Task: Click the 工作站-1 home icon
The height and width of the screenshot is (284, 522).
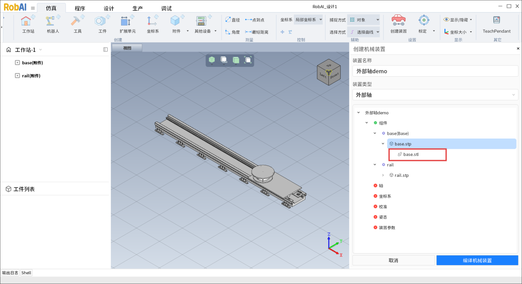Action: (x=9, y=50)
